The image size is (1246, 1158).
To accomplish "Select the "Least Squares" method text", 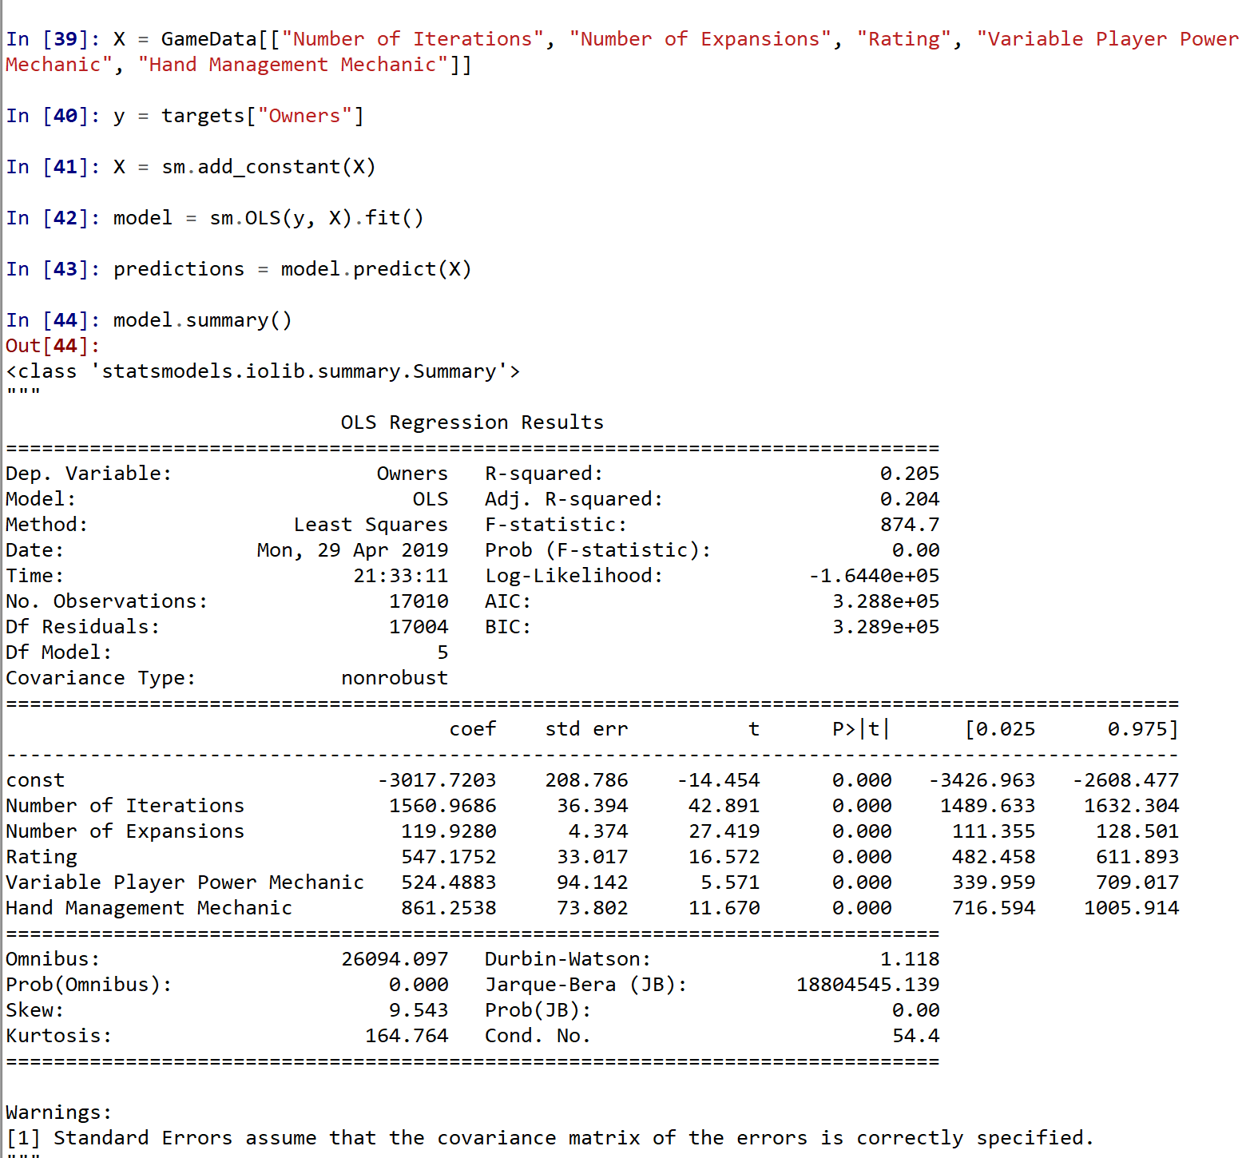I will 371,525.
